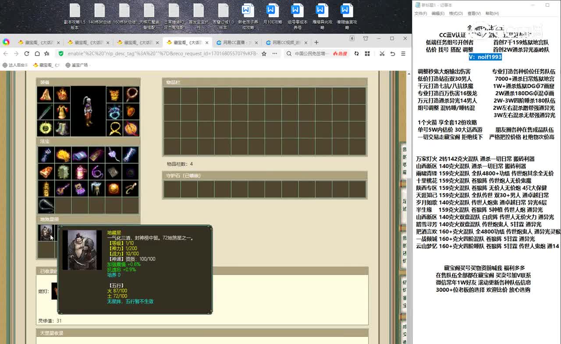The height and width of the screenshot is (344, 561).
Task: Select the gray whip in last treasure row
Action: coord(46,205)
